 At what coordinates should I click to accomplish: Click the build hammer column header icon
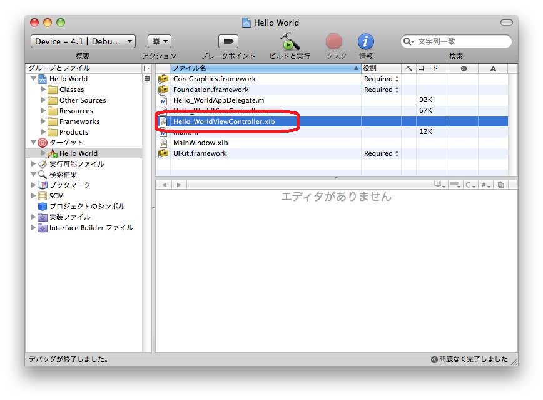tap(409, 68)
